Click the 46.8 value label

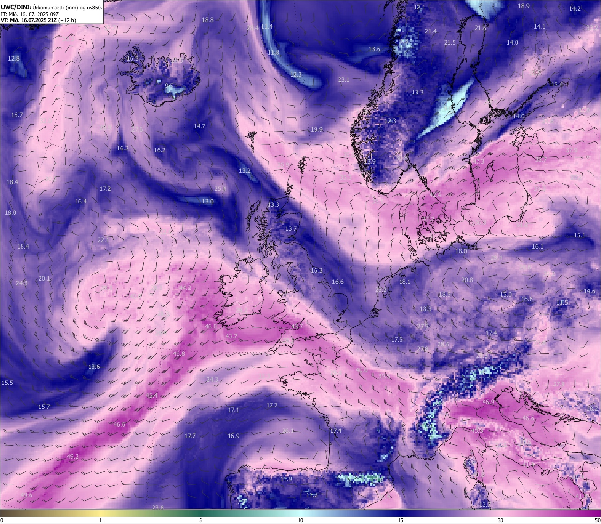179,354
